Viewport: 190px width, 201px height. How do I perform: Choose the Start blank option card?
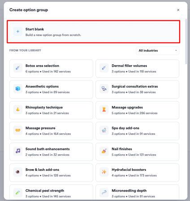pyautogui.click(x=94, y=32)
